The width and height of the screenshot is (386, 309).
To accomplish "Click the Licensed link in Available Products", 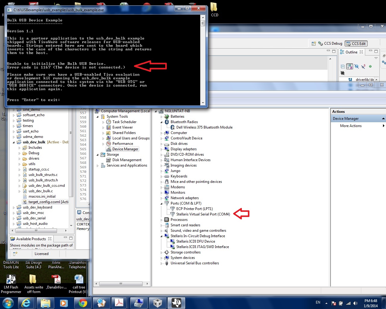I will coord(42,254).
